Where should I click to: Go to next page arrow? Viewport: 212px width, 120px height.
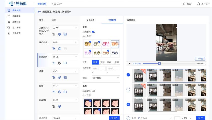tap(190, 118)
